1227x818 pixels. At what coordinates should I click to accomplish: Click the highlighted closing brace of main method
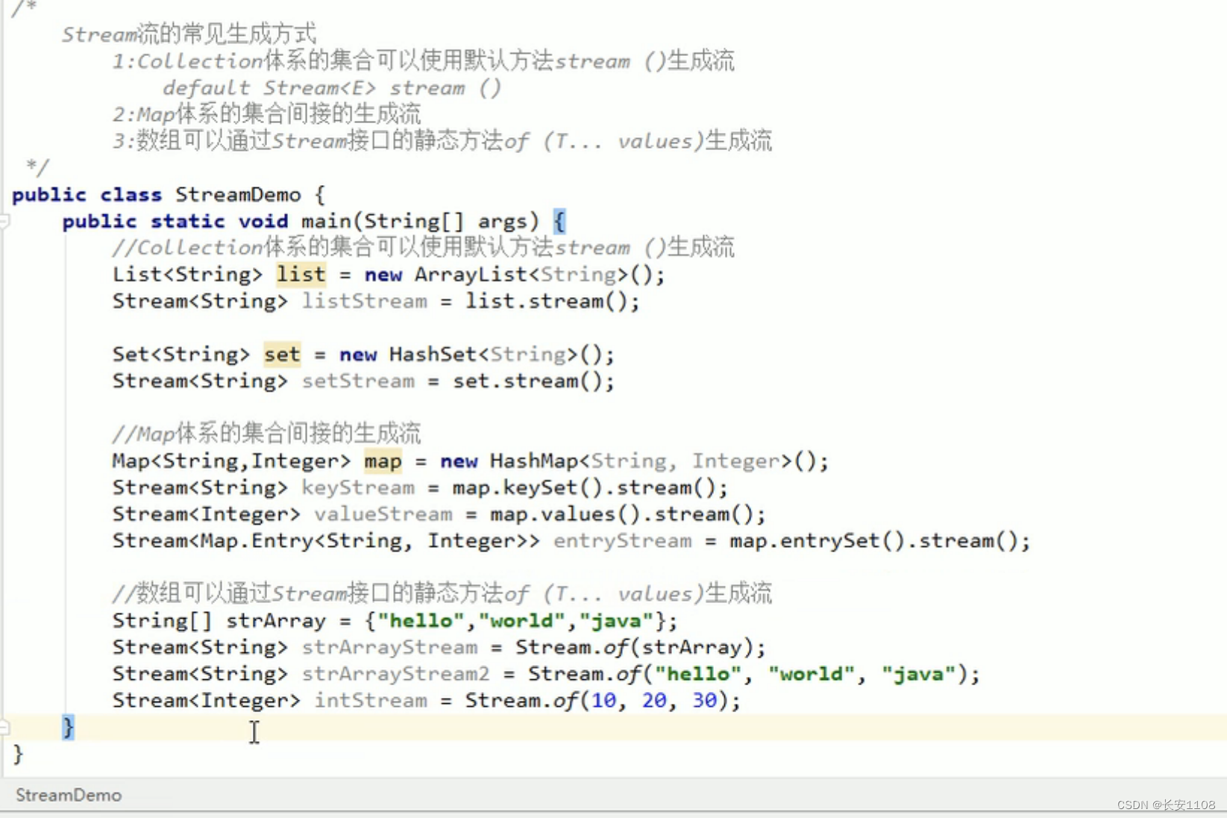(68, 727)
